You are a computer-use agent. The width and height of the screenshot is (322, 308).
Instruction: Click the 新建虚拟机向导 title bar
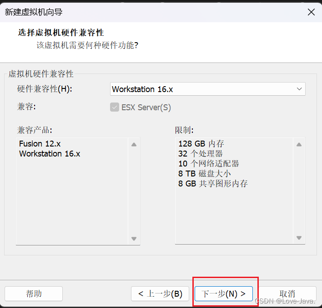pos(136,12)
